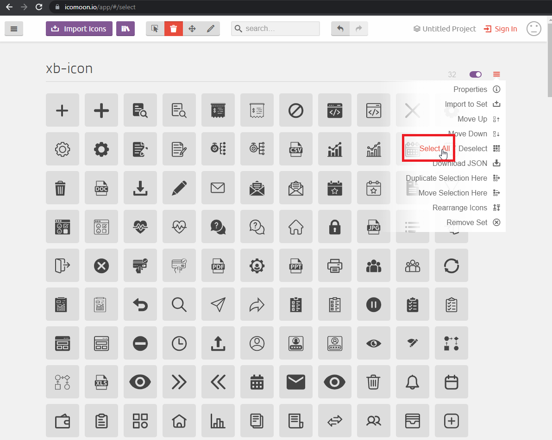Image resolution: width=552 pixels, height=440 pixels.
Task: Click the Import Icons button
Action: tap(79, 29)
